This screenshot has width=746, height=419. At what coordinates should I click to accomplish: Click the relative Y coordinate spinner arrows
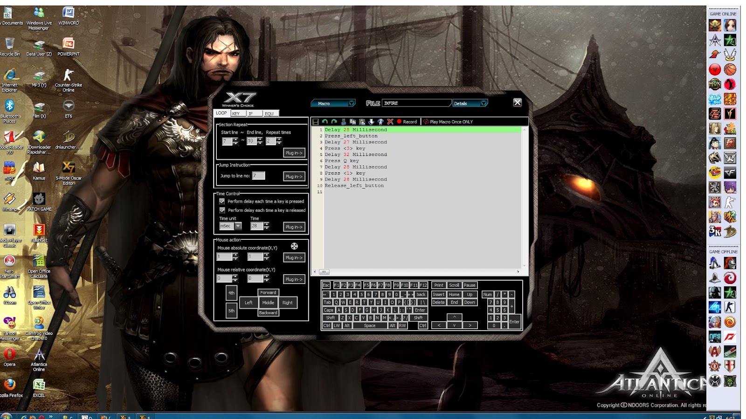click(x=267, y=278)
